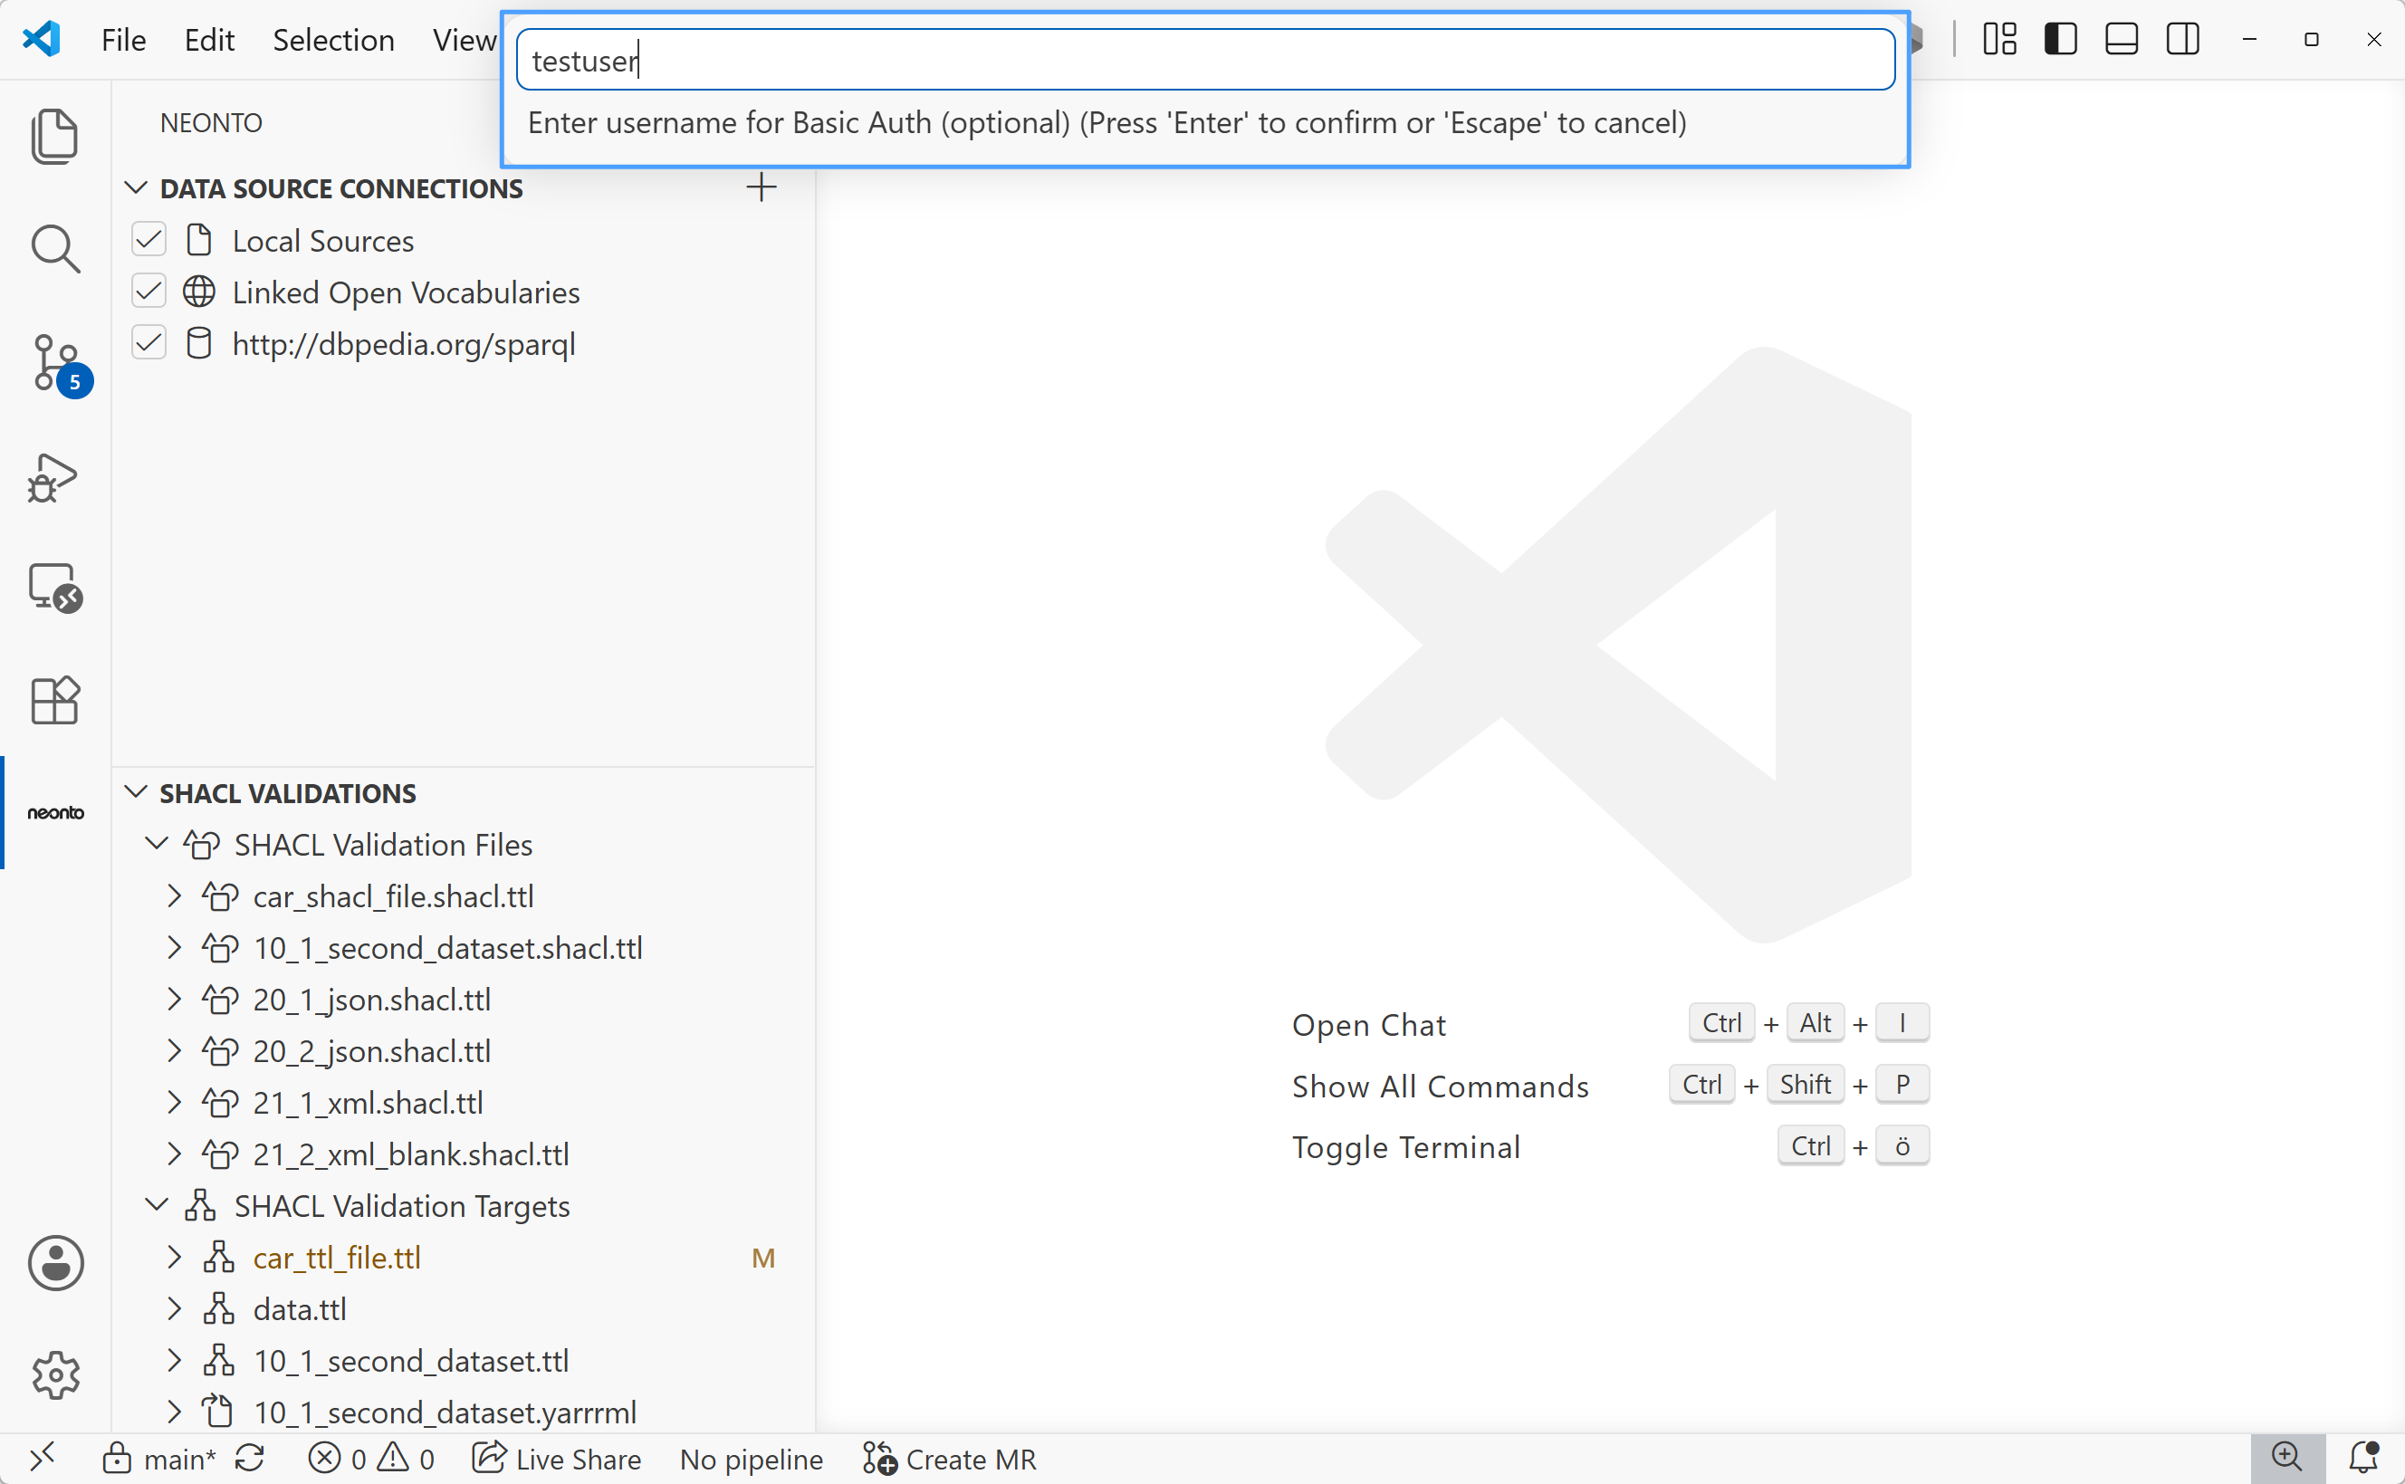Screen dimensions: 2405x1484
Task: Open the Explorer view in activity bar
Action: (55, 137)
